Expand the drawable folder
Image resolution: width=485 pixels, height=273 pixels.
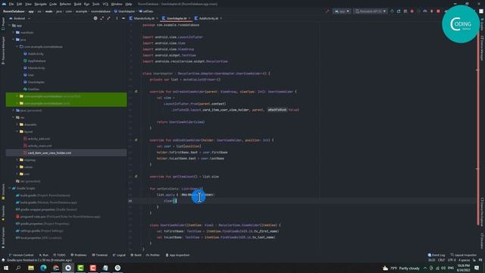[17, 124]
